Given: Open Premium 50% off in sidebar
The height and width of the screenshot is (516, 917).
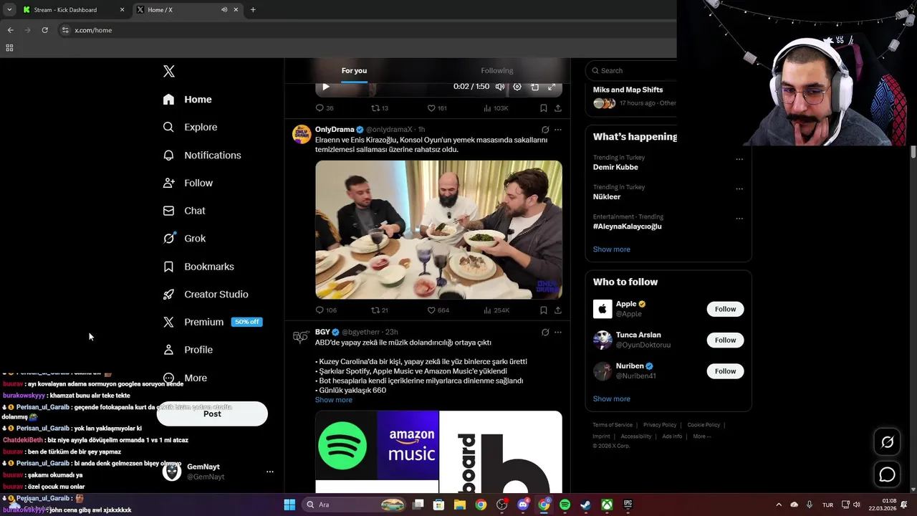Looking at the screenshot, I should click(212, 322).
